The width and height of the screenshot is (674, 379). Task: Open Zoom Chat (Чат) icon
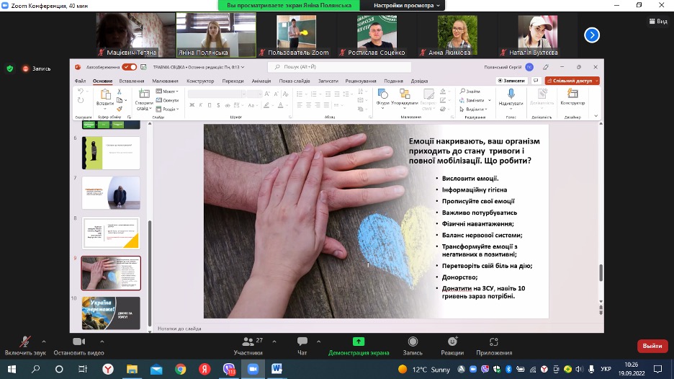[x=302, y=342]
